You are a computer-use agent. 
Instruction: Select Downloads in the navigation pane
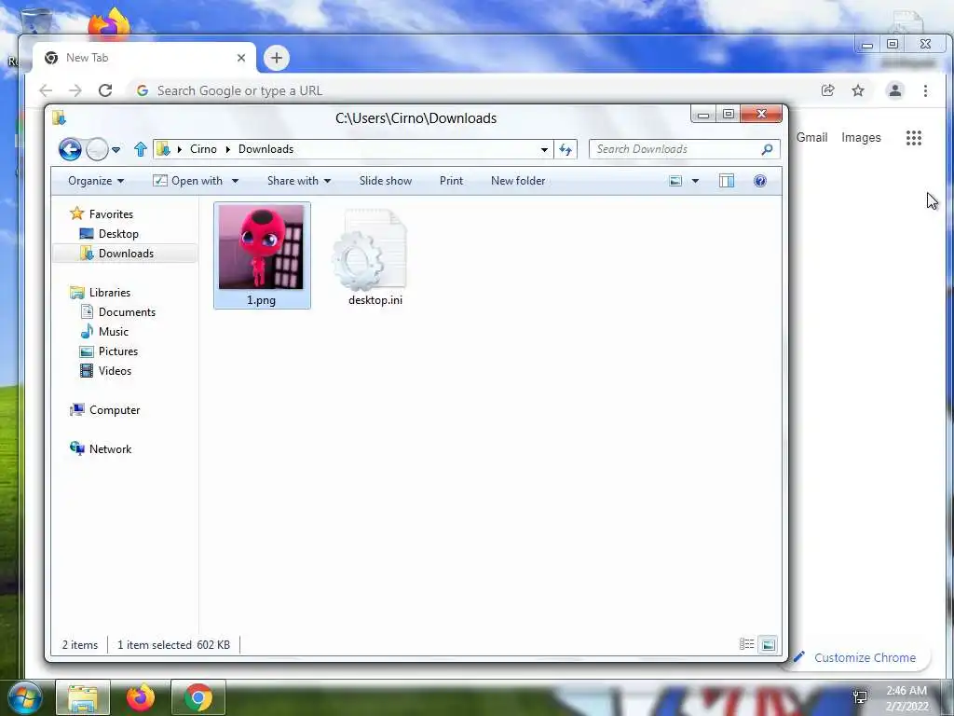(x=117, y=254)
